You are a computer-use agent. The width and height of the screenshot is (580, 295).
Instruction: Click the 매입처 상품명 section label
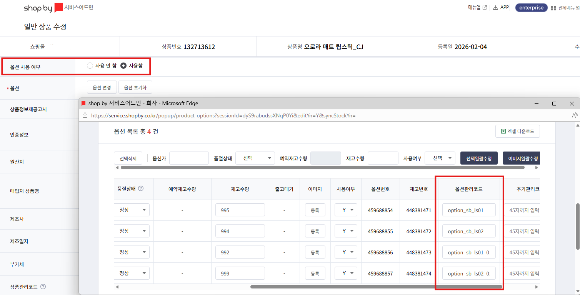click(25, 191)
